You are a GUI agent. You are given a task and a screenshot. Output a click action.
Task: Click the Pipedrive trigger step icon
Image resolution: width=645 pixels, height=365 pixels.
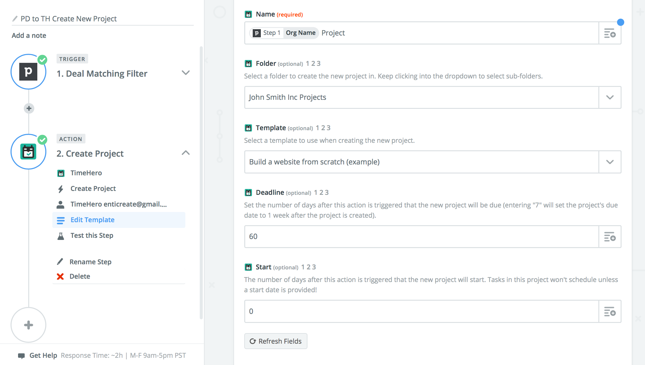[28, 72]
